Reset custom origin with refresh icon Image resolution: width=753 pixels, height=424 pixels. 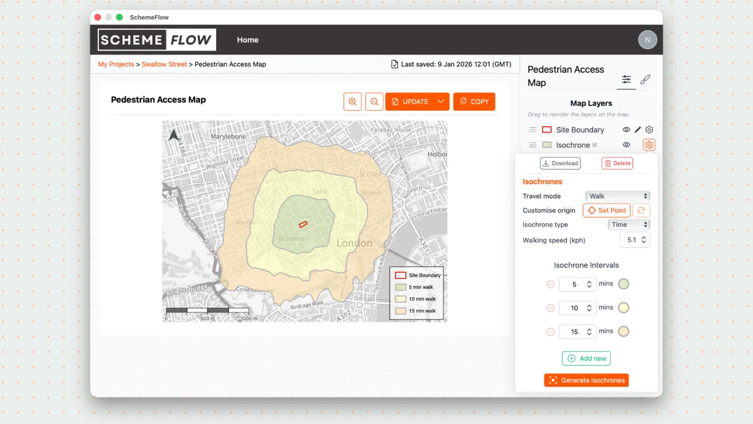pyautogui.click(x=641, y=211)
